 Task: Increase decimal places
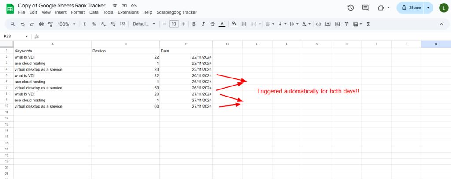pyautogui.click(x=113, y=24)
